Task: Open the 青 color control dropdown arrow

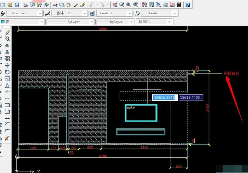Action: tap(42, 22)
